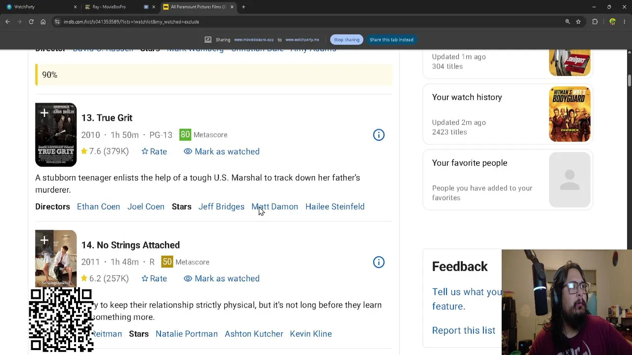Open a new browser tab
The height and width of the screenshot is (355, 632).
tap(243, 7)
